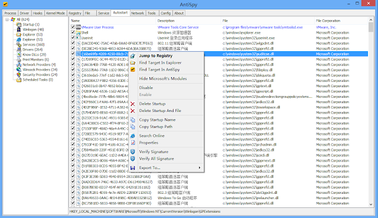
Task: Uncheck the VMware User Process checkbox
Action: [73, 27]
